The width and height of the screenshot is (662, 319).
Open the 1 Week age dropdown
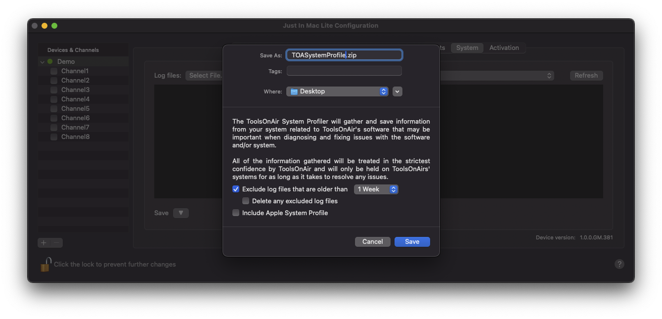pos(376,189)
